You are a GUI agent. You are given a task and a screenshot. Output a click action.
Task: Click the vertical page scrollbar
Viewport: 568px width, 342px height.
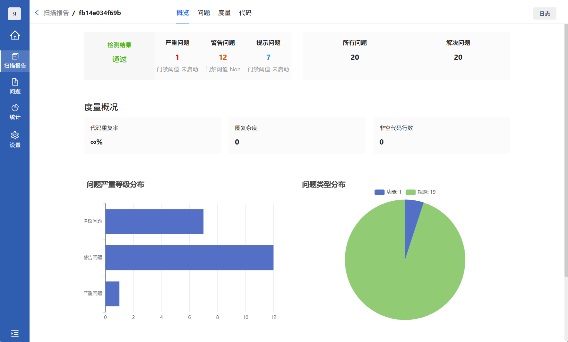click(566, 150)
